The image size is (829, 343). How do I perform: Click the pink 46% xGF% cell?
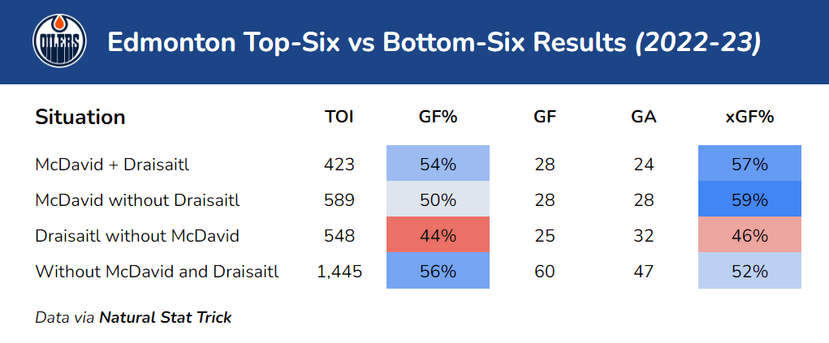pyautogui.click(x=749, y=236)
